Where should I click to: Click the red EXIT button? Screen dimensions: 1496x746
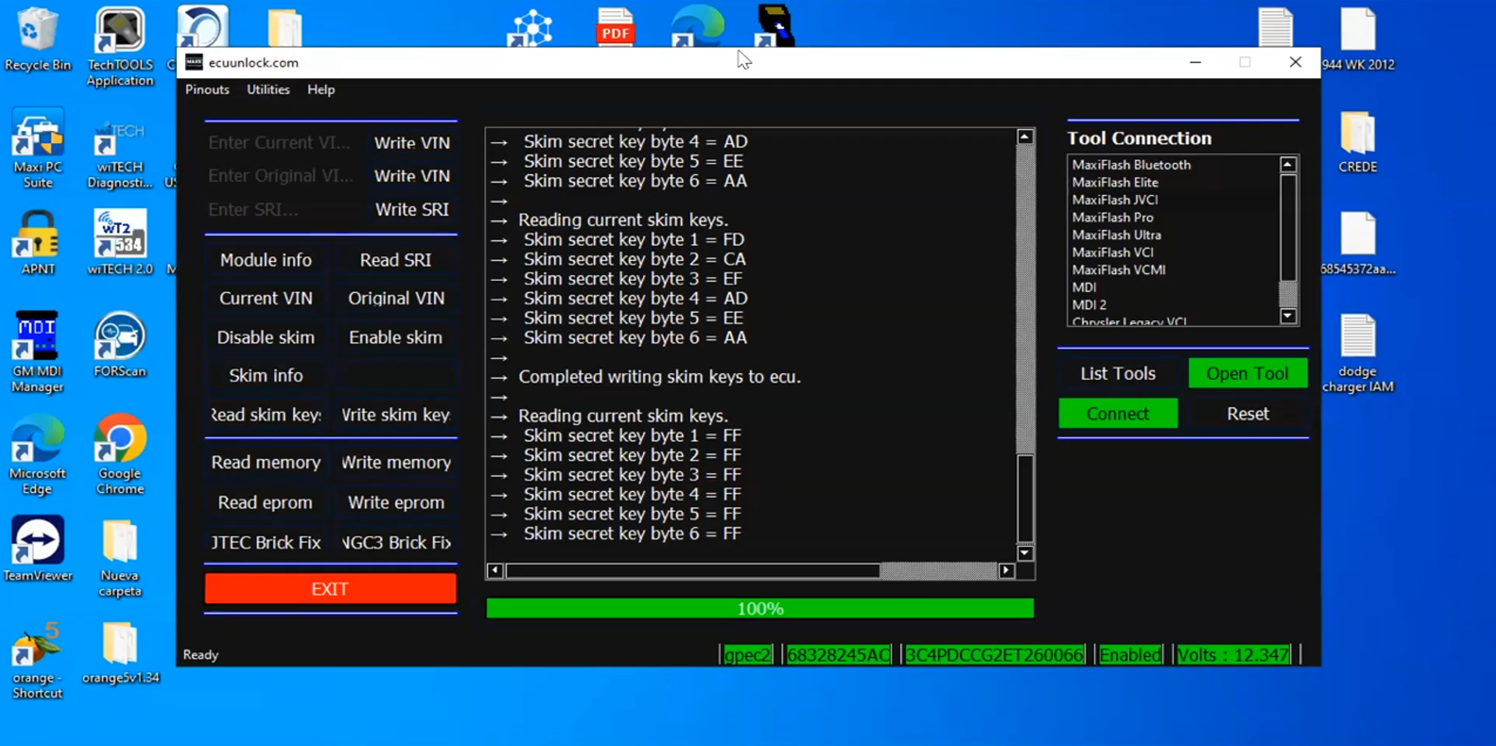[330, 589]
